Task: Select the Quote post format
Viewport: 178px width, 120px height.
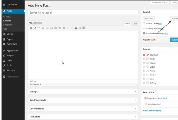Action: click(x=144, y=75)
